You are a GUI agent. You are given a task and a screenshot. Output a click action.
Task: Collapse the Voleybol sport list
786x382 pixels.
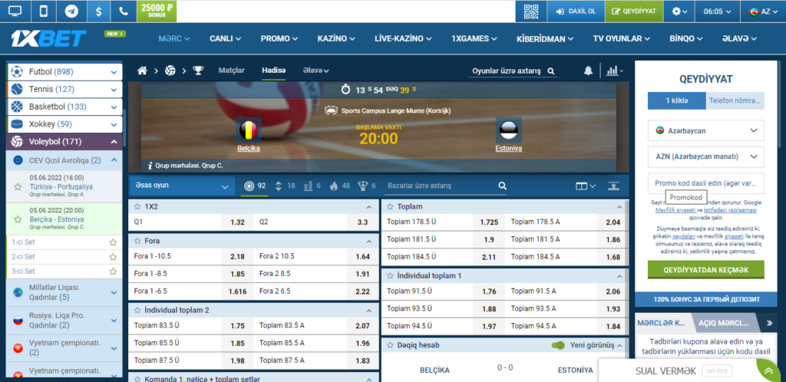pyautogui.click(x=114, y=142)
